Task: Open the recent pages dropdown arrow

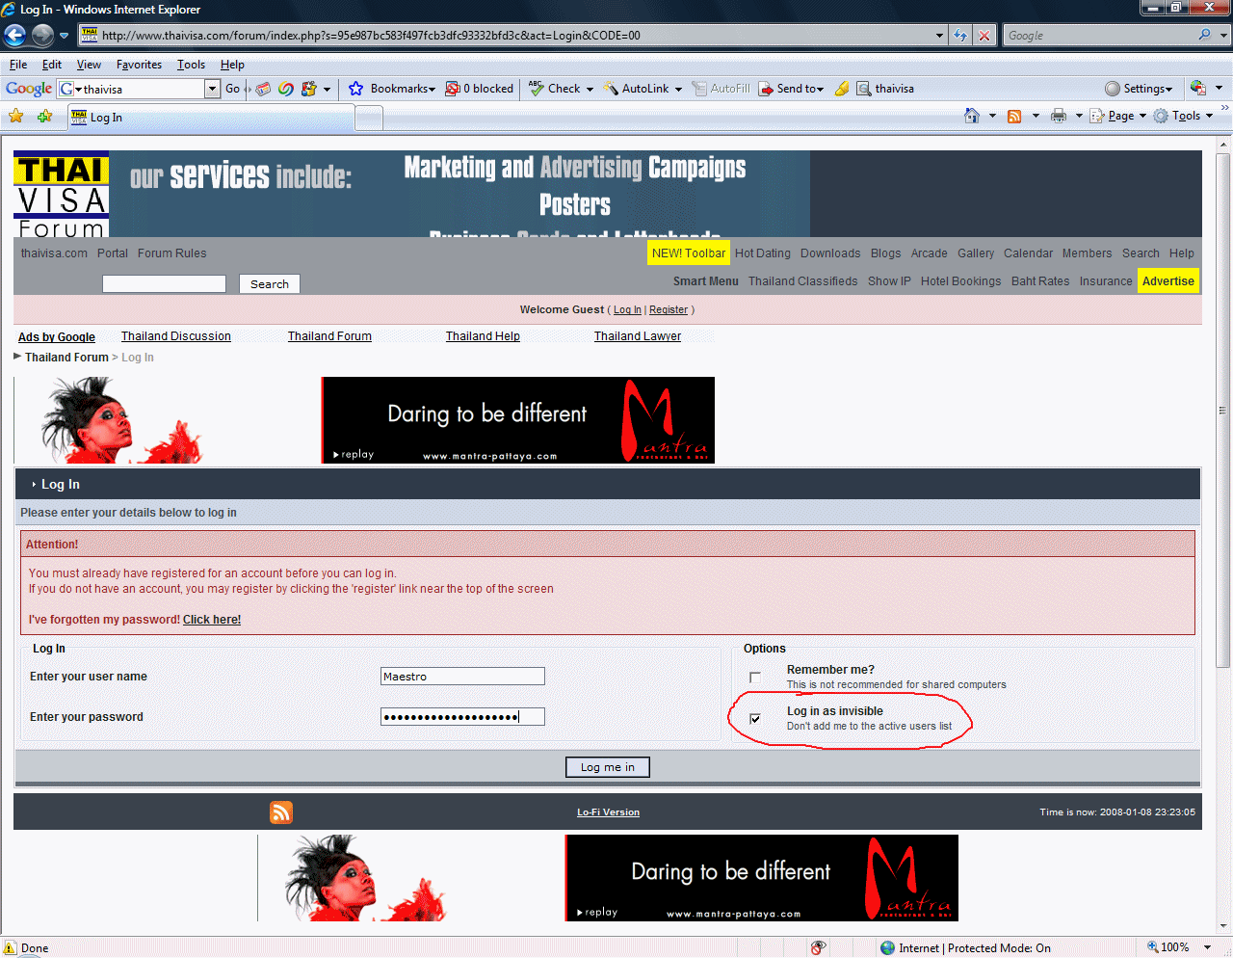Action: (x=64, y=36)
